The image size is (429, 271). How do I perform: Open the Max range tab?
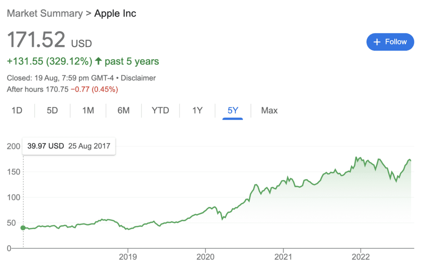pos(269,110)
